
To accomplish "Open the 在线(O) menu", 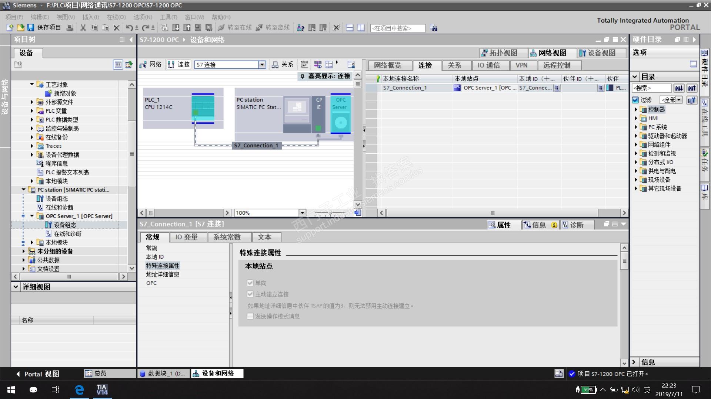I will point(116,17).
